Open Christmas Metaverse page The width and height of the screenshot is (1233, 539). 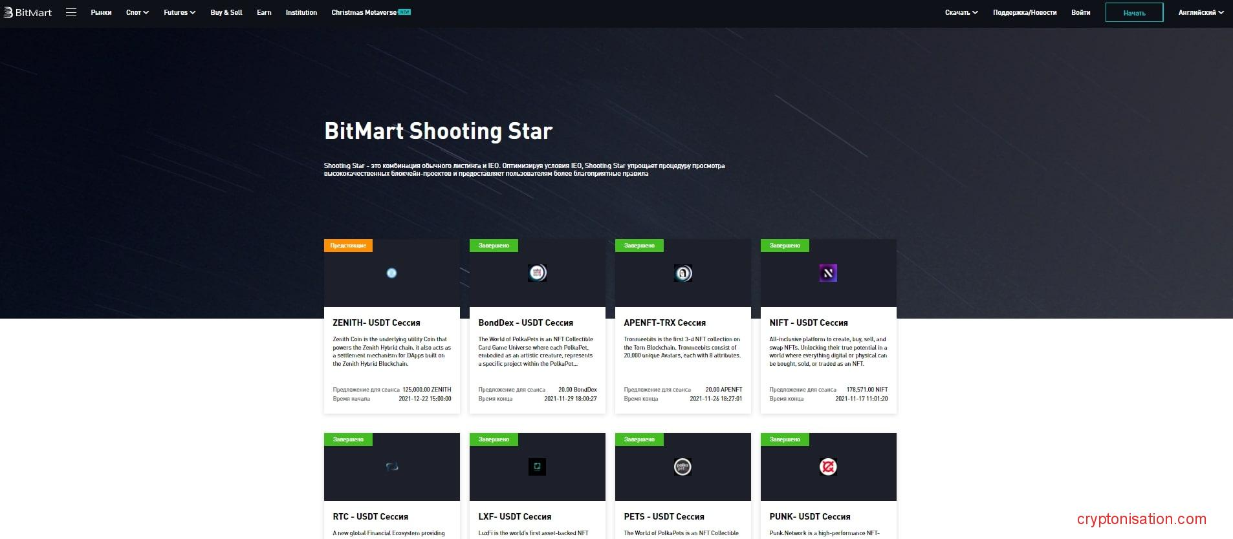(x=364, y=12)
